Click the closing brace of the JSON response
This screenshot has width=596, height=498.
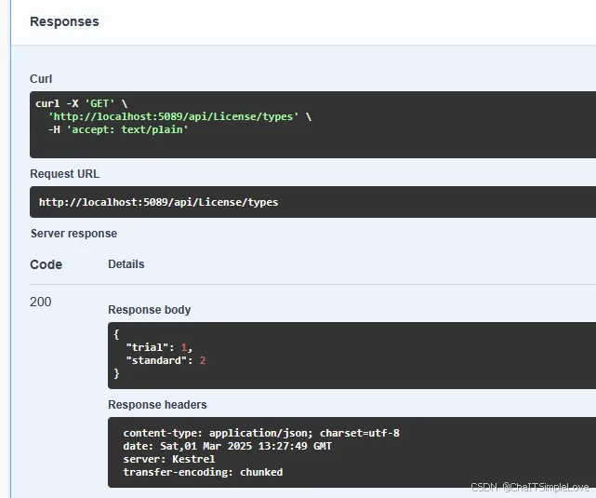tap(116, 373)
